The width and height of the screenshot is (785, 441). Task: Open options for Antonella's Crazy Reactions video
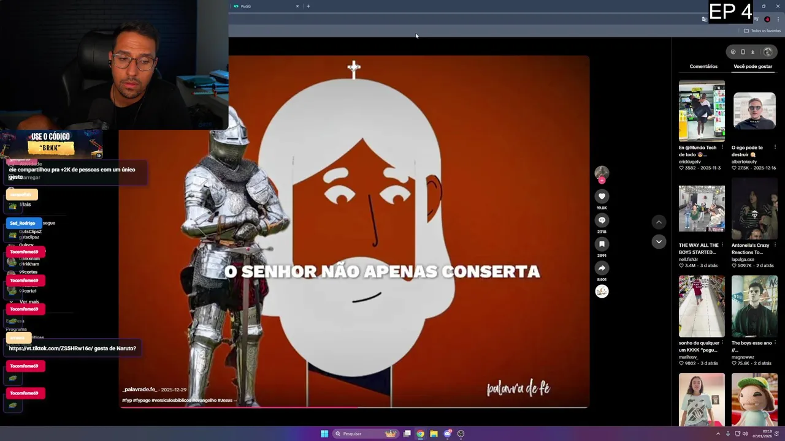click(775, 246)
